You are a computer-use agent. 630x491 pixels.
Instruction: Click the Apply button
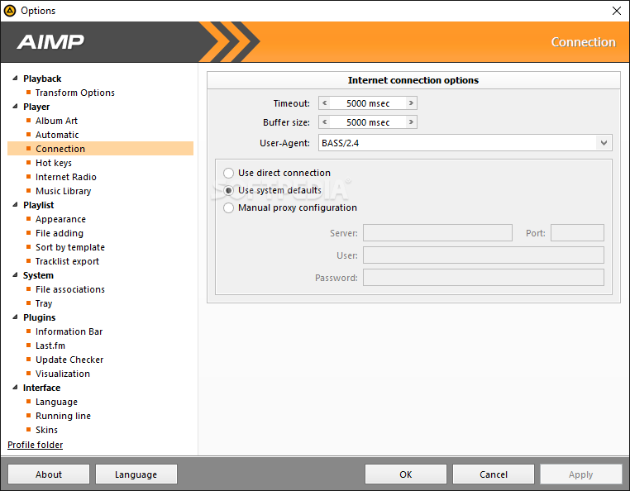pyautogui.click(x=581, y=474)
